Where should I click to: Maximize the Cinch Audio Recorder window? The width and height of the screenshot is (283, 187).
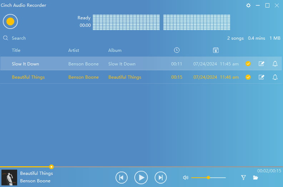click(x=267, y=5)
